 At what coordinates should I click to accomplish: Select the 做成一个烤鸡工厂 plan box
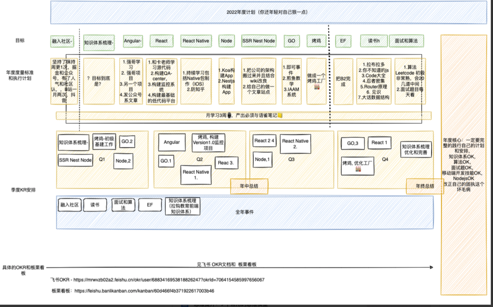tap(316, 81)
